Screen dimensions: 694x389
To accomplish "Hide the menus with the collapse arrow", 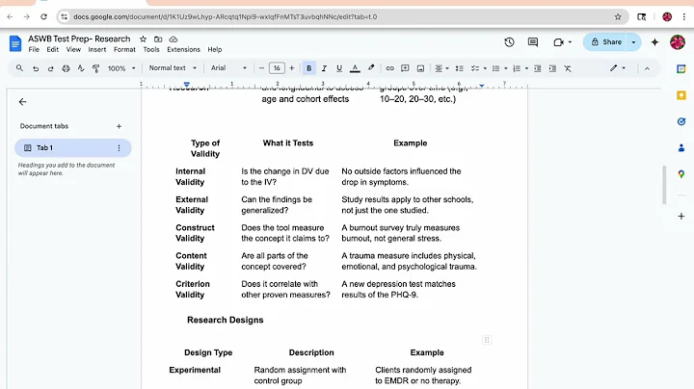I will (647, 68).
